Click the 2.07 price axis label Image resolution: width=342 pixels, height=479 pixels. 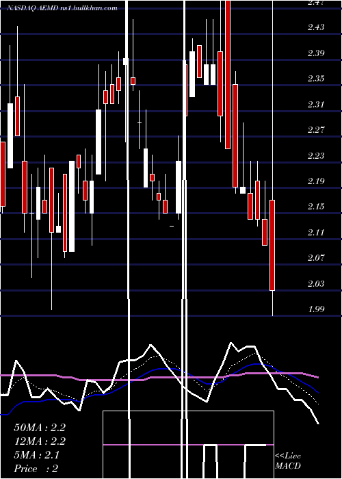pos(316,258)
